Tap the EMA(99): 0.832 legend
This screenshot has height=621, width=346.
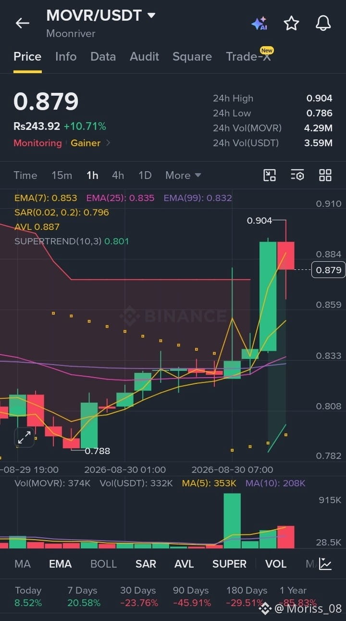coord(198,198)
